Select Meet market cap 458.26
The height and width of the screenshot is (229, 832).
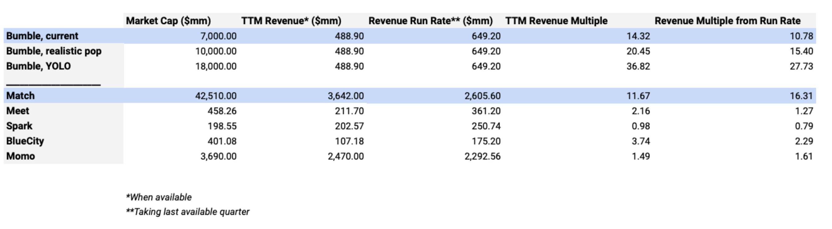[x=222, y=111]
